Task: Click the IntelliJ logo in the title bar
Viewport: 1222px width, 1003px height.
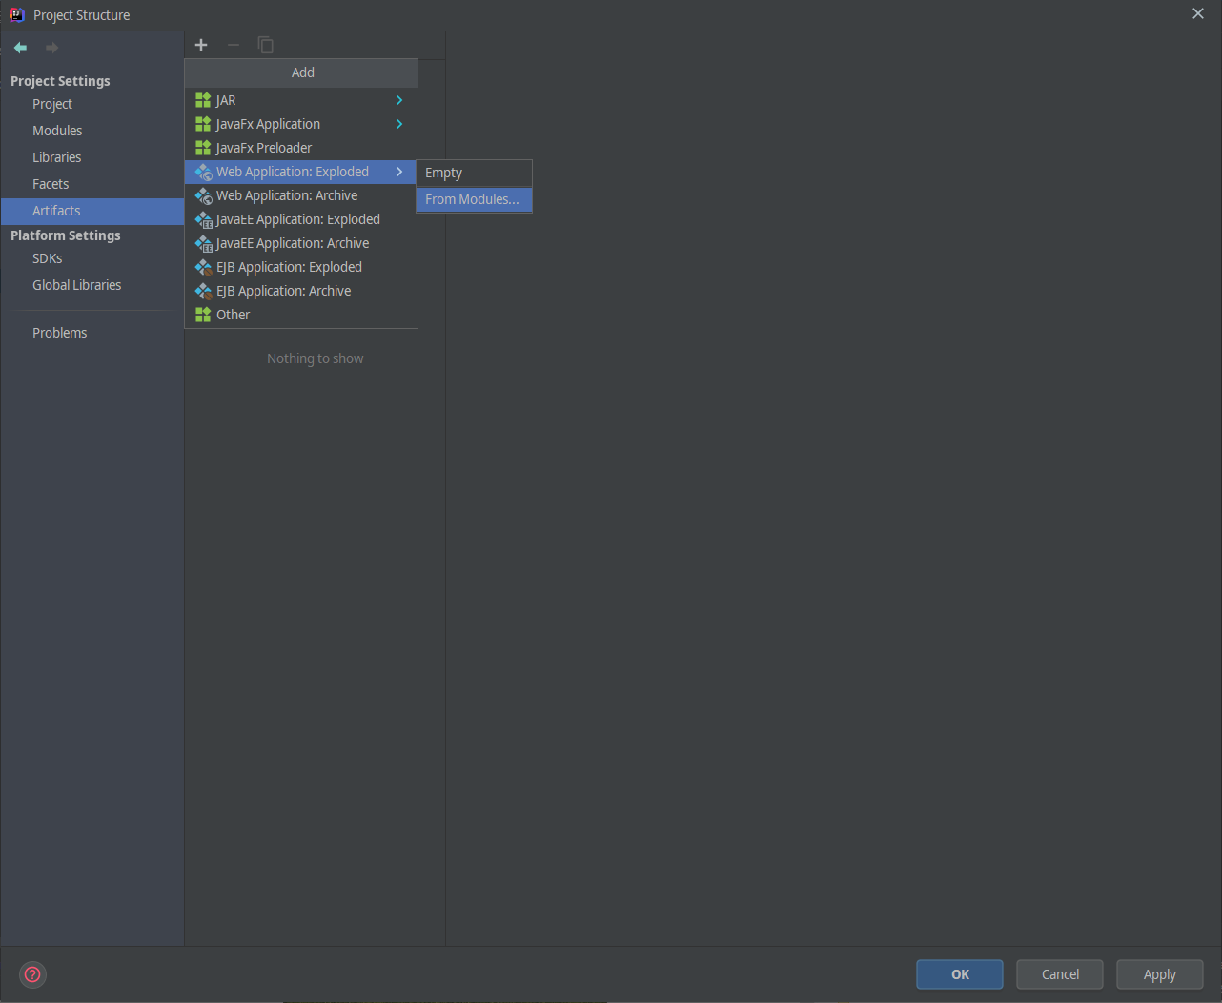Action: (x=16, y=14)
